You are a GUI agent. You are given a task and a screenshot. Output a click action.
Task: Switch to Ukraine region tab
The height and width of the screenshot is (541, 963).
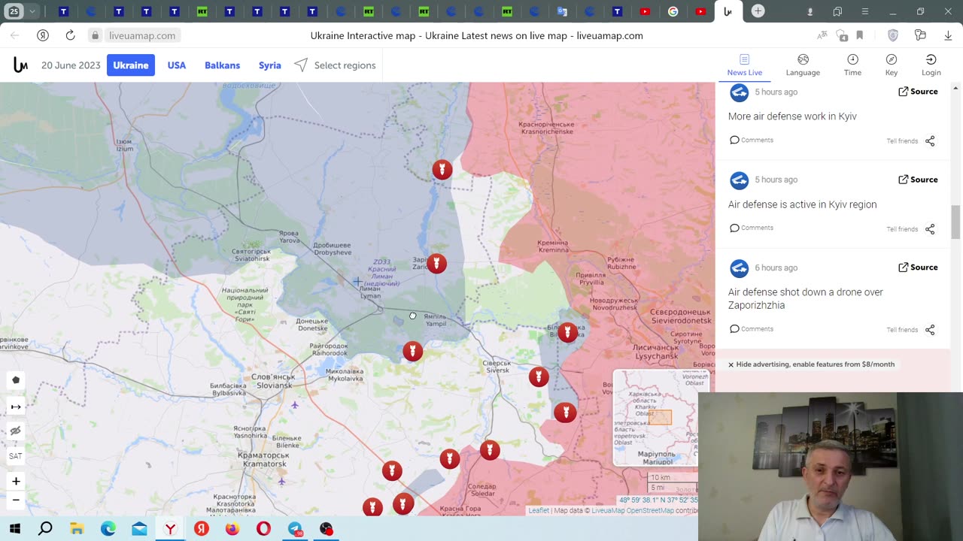click(131, 65)
